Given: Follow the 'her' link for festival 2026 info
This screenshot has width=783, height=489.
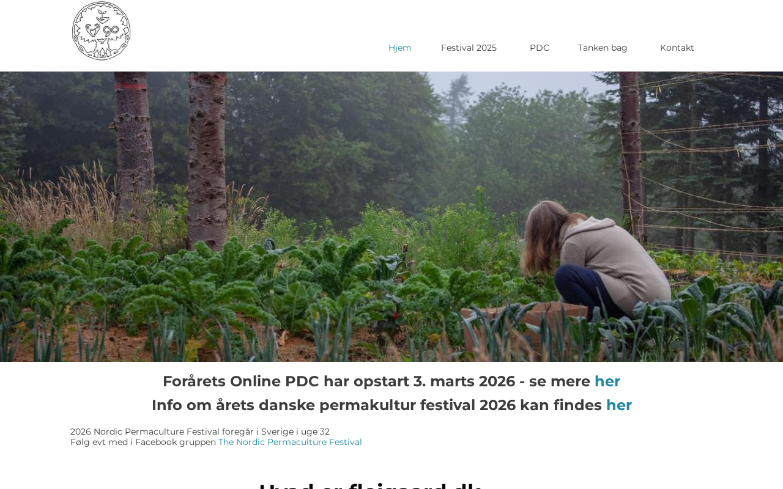Looking at the screenshot, I should click(619, 405).
